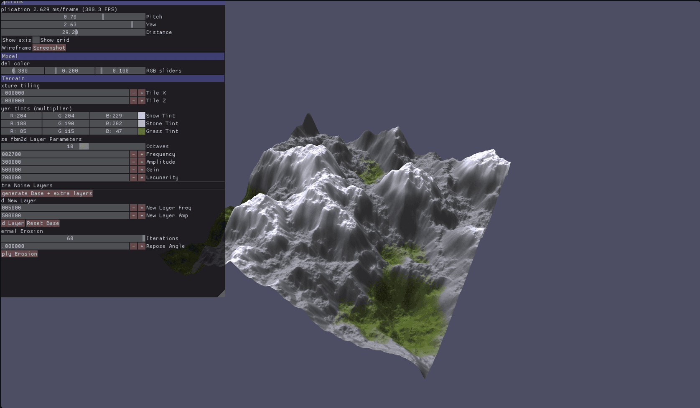Viewport: 700px width, 408px height.
Task: Click model color green slider 0.200
Action: 70,71
